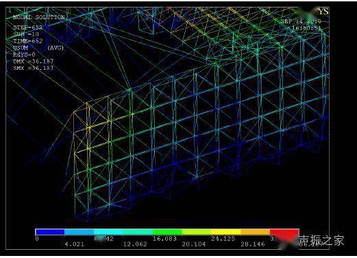Click the legend value 28.146
The image size is (357, 258).
click(x=253, y=244)
